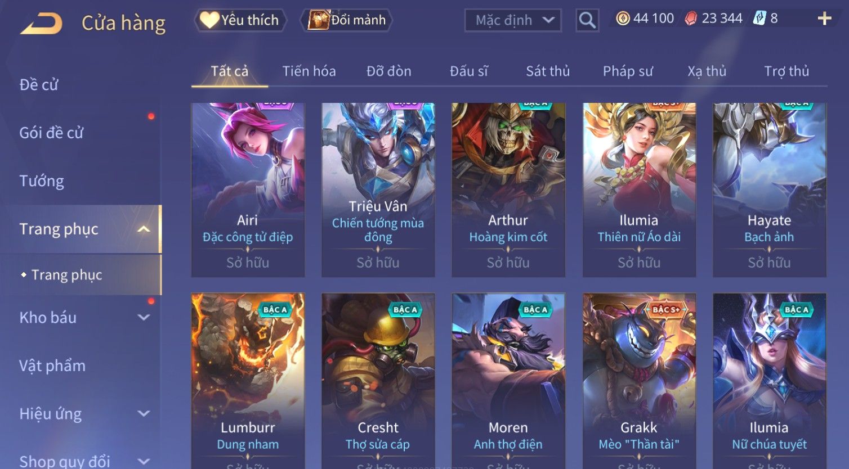The width and height of the screenshot is (849, 469).
Task: Open Đổi mảnh chest icon
Action: (318, 20)
